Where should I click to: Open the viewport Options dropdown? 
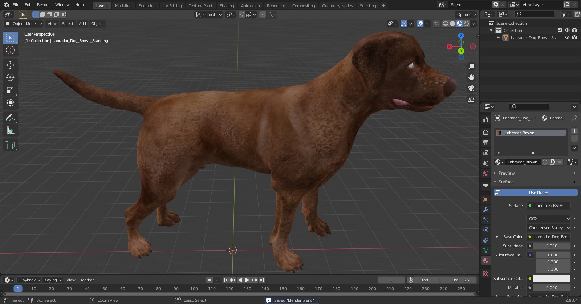(466, 15)
